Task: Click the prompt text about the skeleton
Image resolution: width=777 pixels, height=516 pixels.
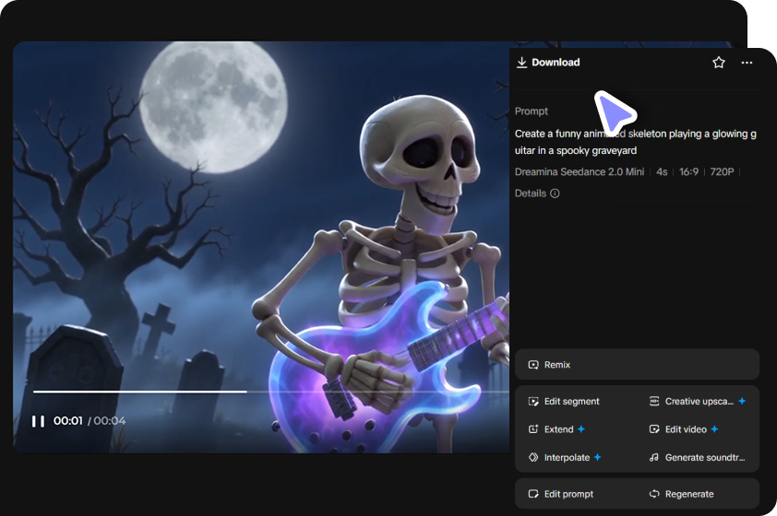Action: click(635, 142)
